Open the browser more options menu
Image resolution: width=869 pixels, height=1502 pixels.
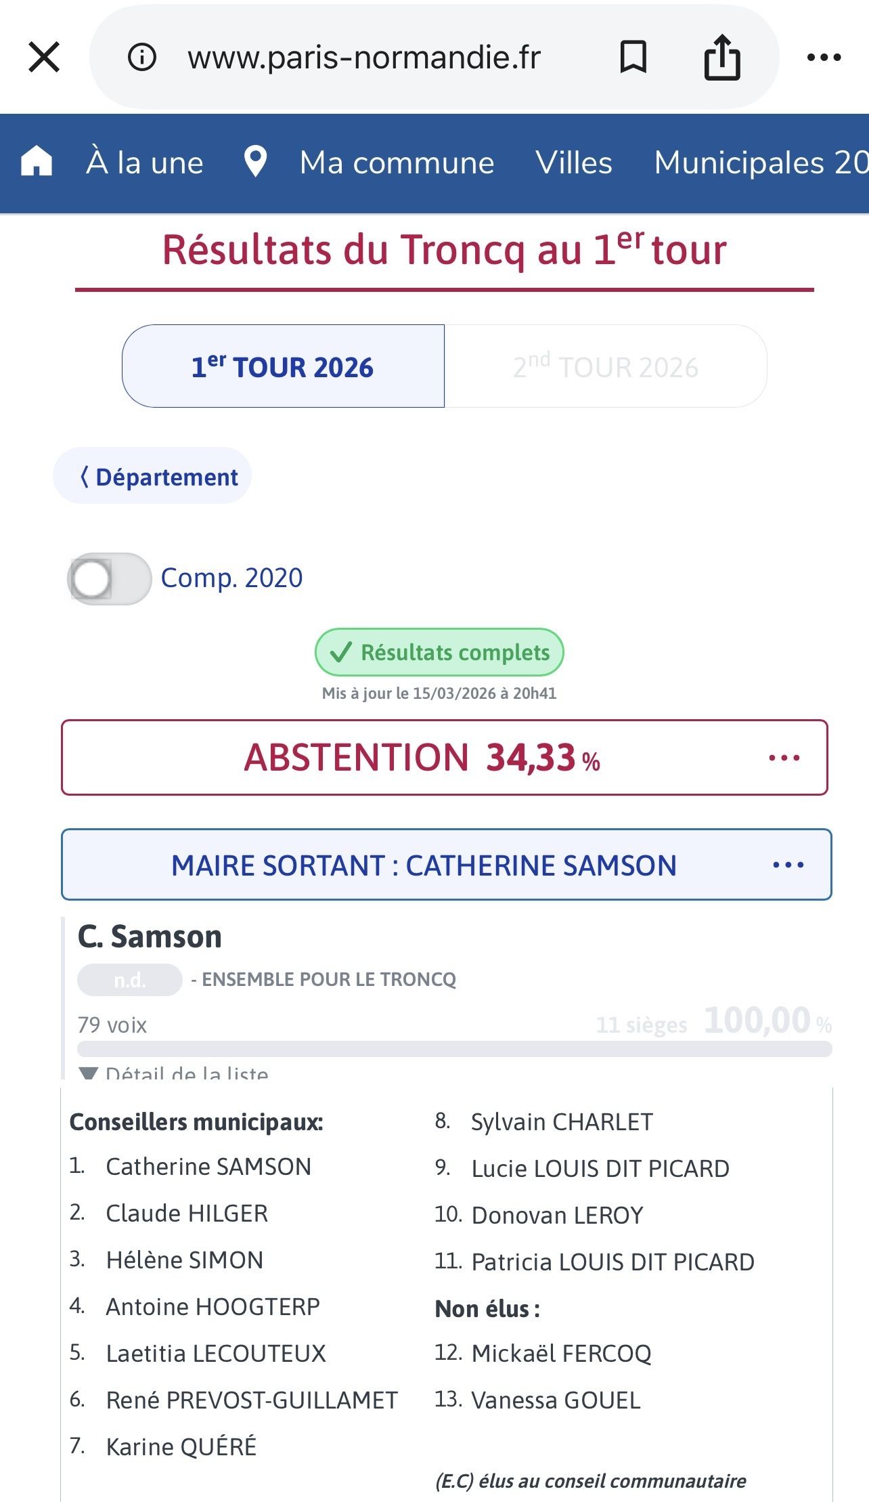(x=824, y=58)
